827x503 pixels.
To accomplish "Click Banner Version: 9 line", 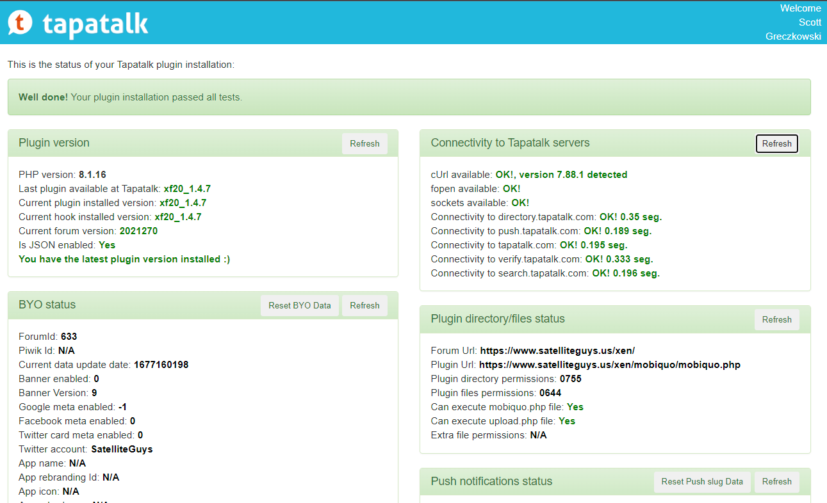I will (x=58, y=393).
